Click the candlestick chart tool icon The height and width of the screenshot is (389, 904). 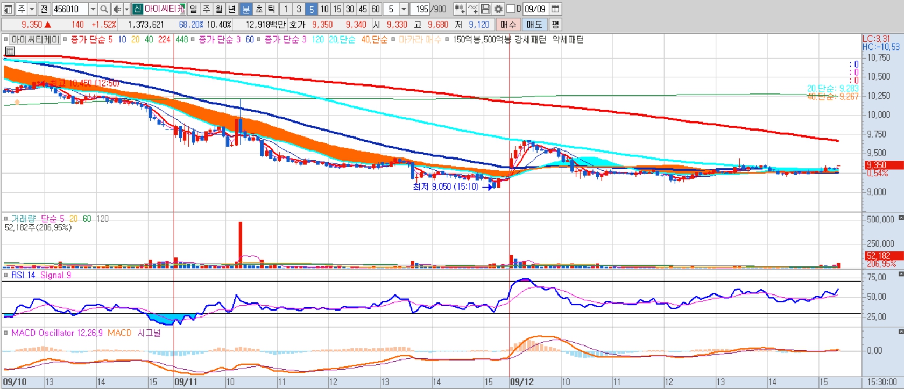(460, 9)
